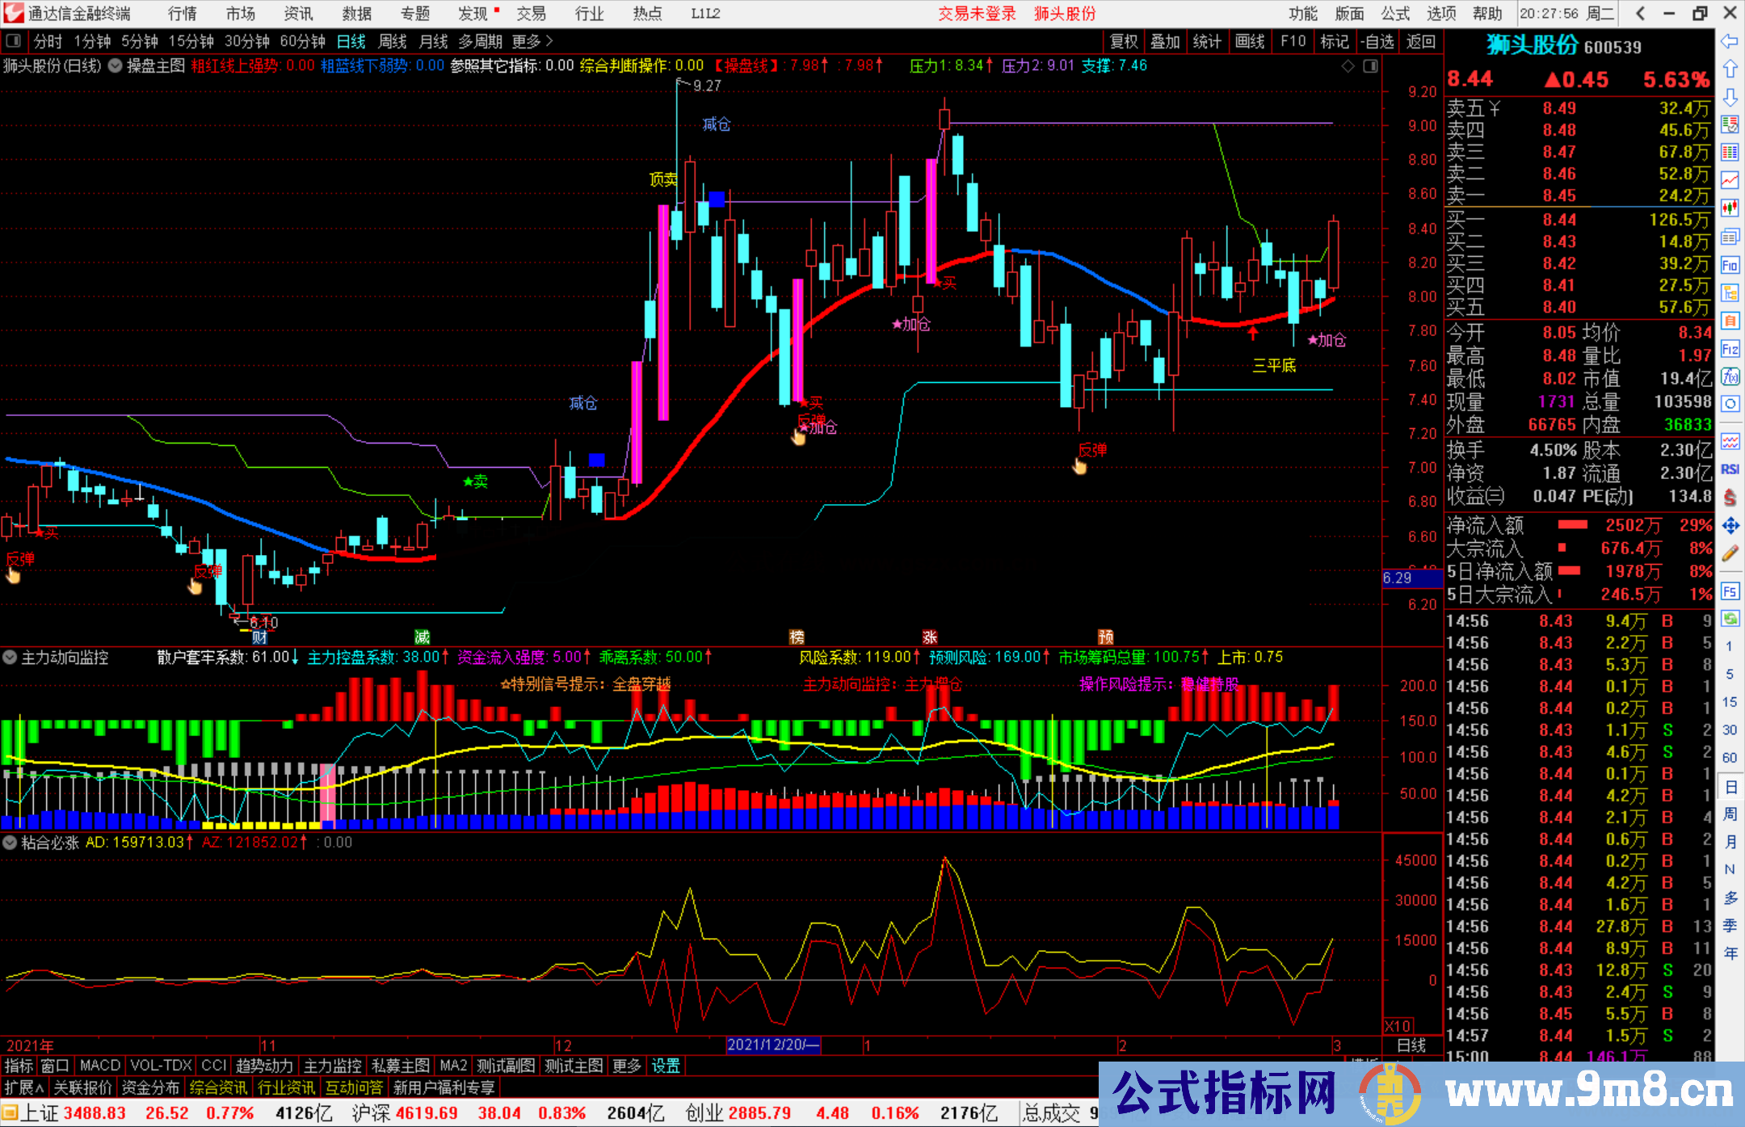Click the RSI indicator sidebar icon
1745x1127 pixels.
[x=1730, y=469]
